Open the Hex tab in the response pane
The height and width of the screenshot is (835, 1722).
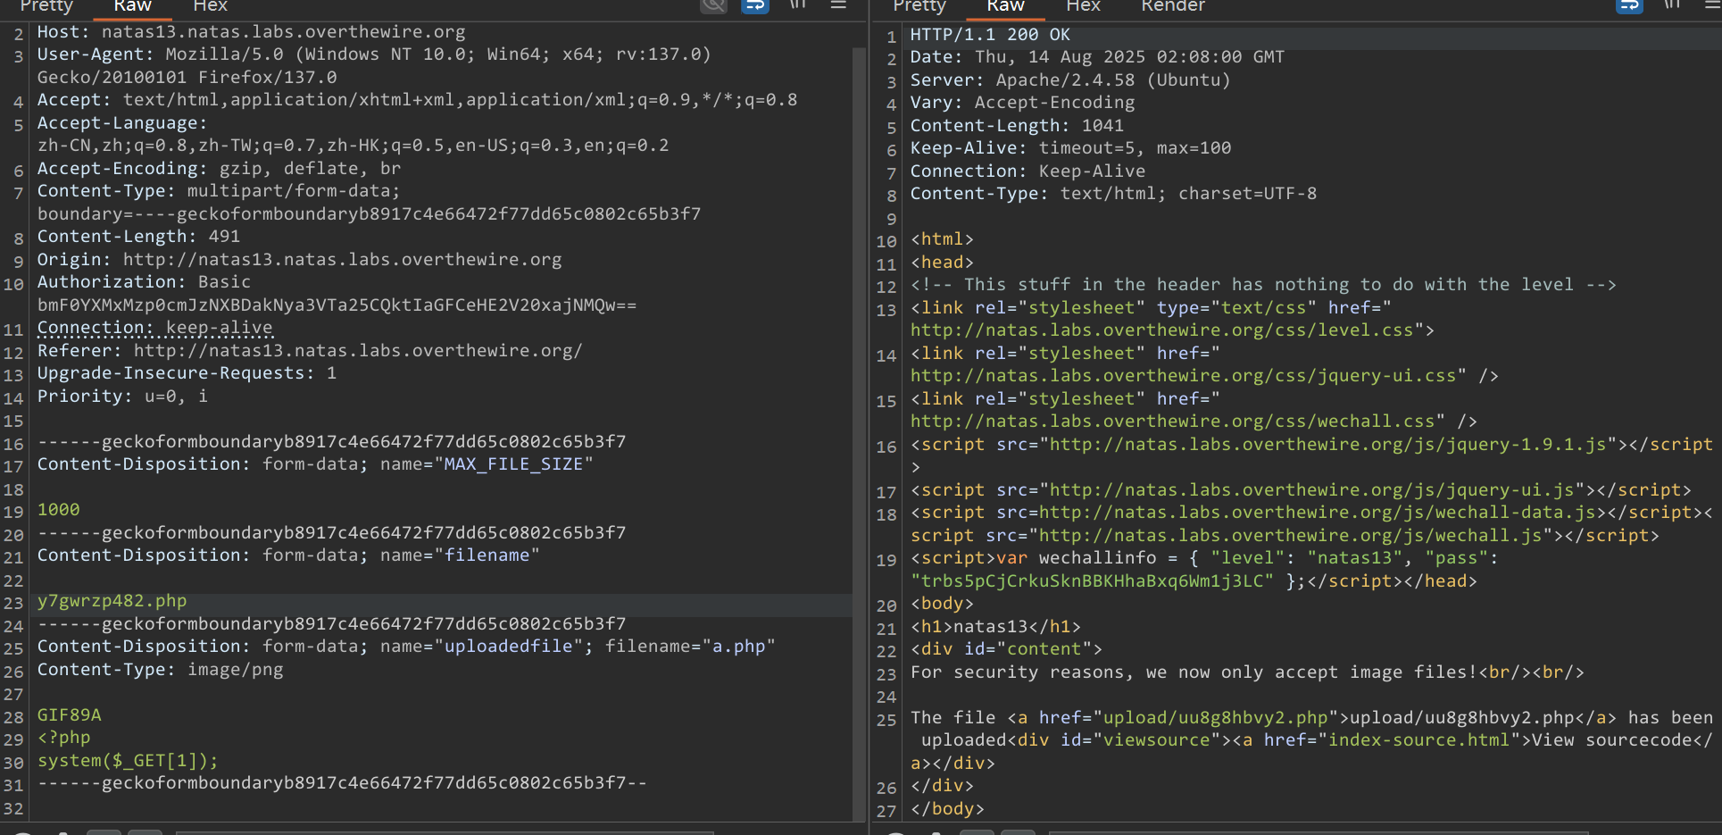(x=1083, y=6)
